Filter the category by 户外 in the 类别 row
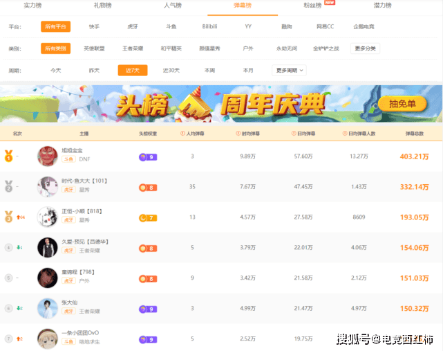This screenshot has width=443, height=351. [248, 48]
